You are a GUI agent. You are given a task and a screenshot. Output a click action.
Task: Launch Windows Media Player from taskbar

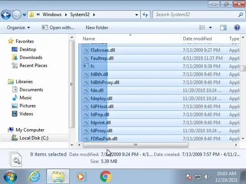click(81, 177)
